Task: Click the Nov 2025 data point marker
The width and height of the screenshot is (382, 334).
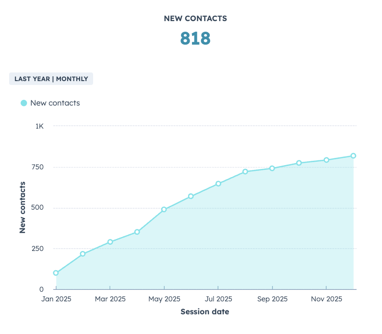Action: tap(326, 160)
